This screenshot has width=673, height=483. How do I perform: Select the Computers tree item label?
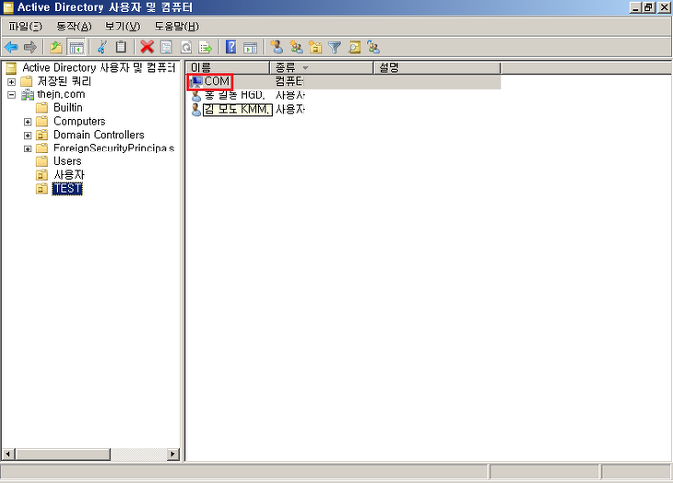pos(80,121)
